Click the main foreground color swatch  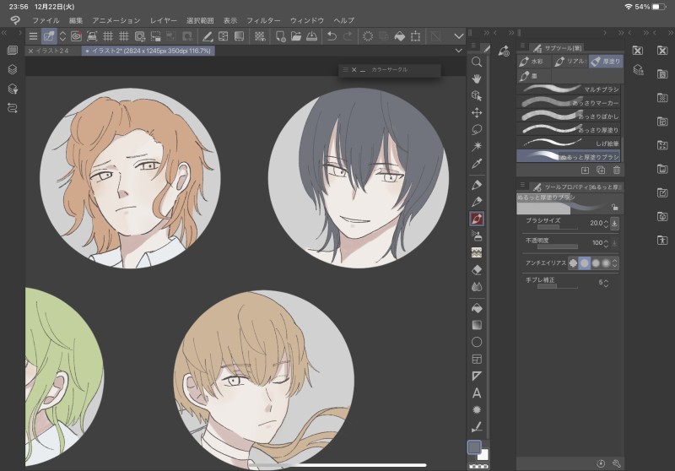pyautogui.click(x=474, y=447)
